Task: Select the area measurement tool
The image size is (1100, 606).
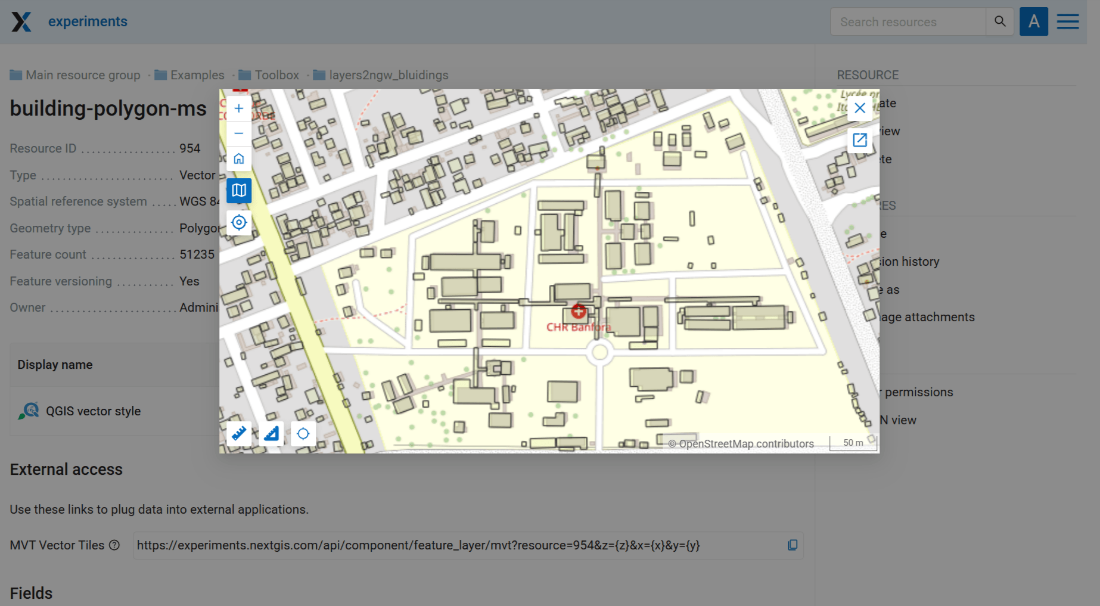Action: click(271, 434)
